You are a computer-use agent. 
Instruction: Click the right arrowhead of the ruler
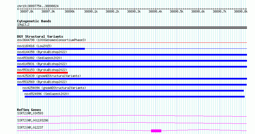(246, 9)
